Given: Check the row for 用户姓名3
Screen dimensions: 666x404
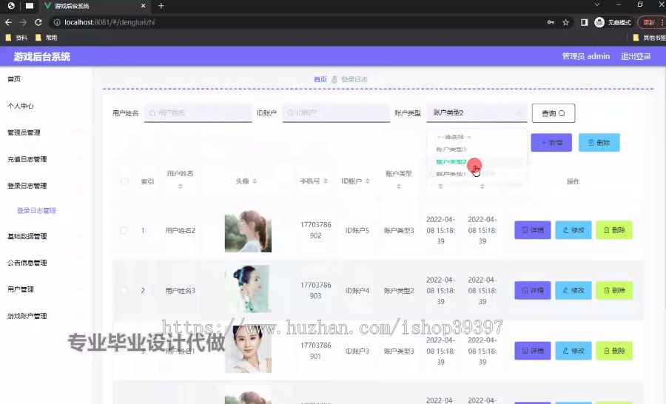Looking at the screenshot, I should [124, 291].
